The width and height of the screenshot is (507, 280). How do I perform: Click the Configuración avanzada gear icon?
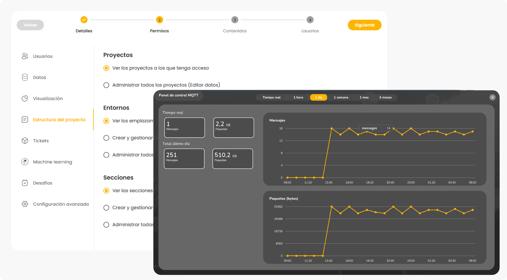pos(25,204)
